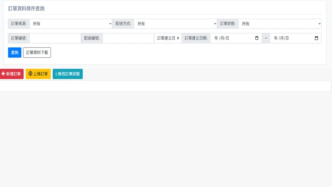Click the 訂單編號: label
The height and width of the screenshot is (187, 332).
pos(19,38)
